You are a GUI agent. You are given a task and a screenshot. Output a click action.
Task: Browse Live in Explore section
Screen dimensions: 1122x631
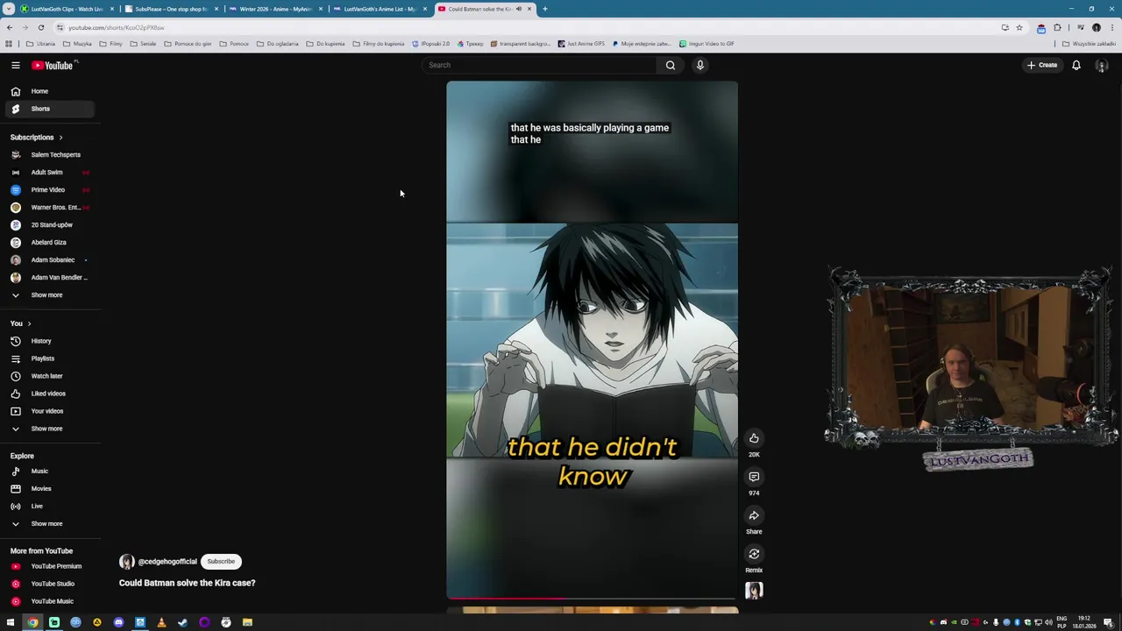click(x=49, y=506)
